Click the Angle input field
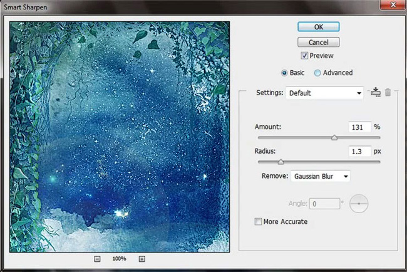 click(324, 204)
